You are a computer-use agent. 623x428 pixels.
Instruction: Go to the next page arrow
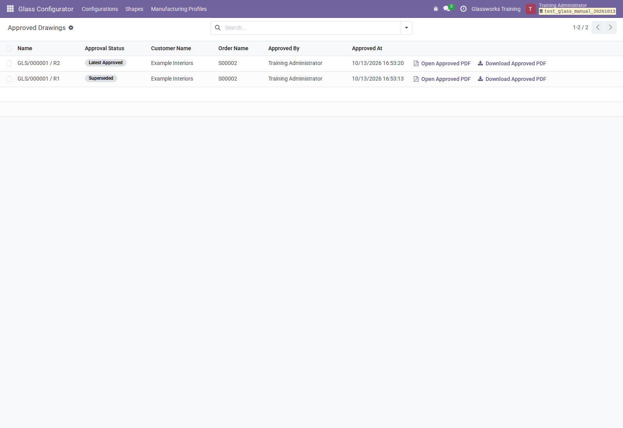click(x=611, y=27)
